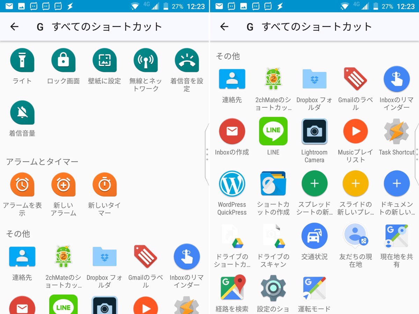Tap the Wi-Fi icon in right status bar
Screen dimensions: 419x314
point(345,6)
